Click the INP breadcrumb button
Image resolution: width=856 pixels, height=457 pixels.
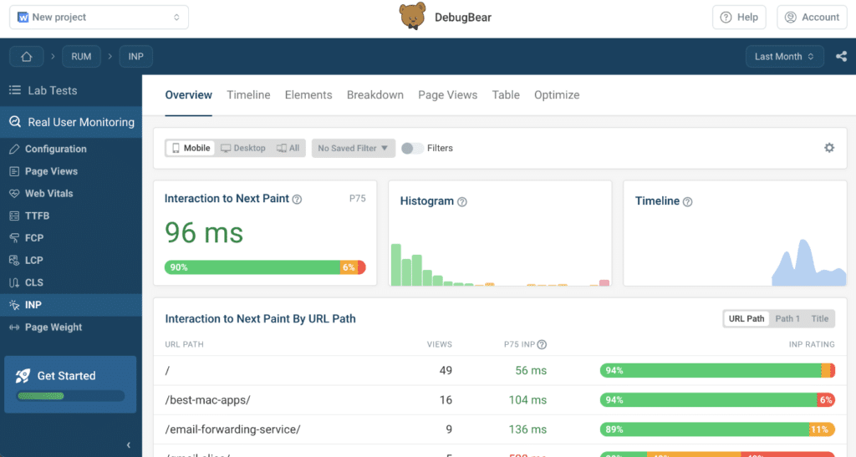tap(136, 57)
